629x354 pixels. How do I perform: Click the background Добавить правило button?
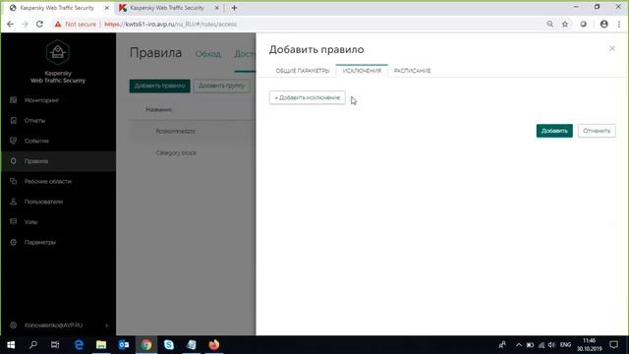coord(159,86)
